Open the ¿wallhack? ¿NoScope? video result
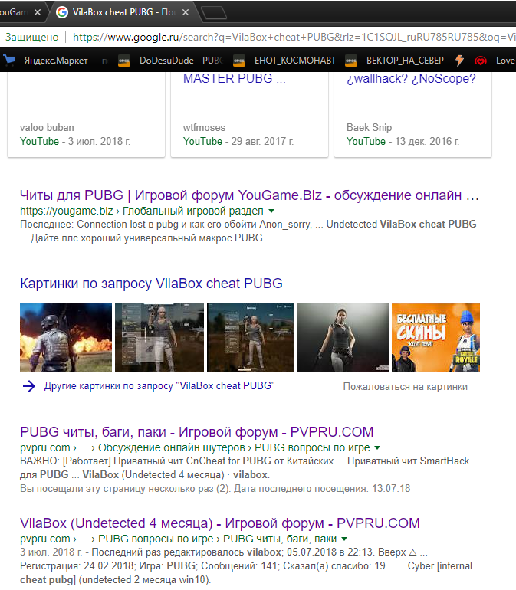The image size is (516, 590). point(411,79)
